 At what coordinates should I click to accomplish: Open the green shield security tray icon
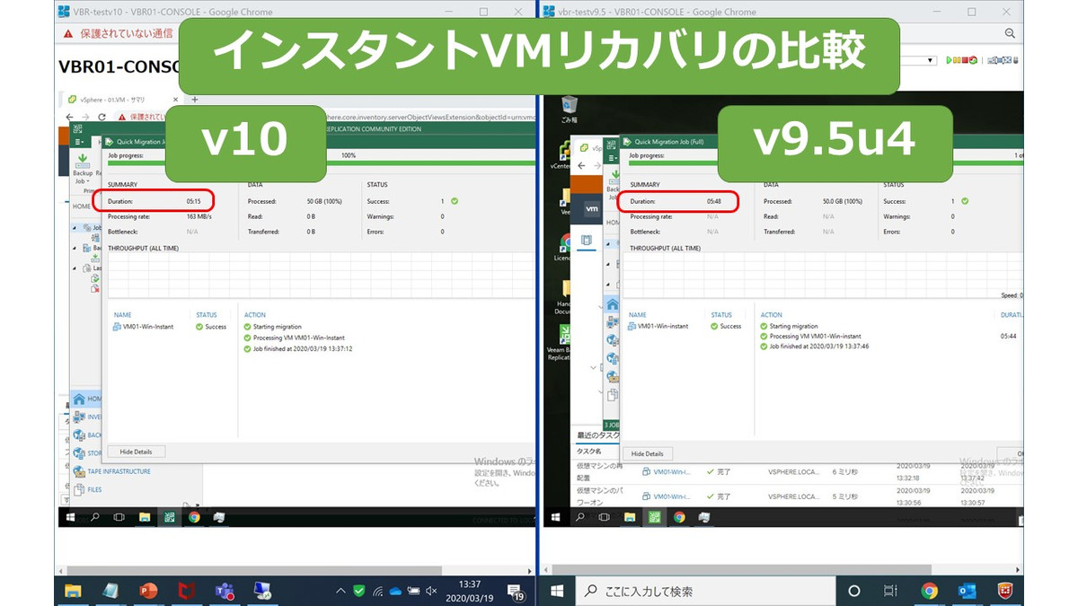point(359,591)
